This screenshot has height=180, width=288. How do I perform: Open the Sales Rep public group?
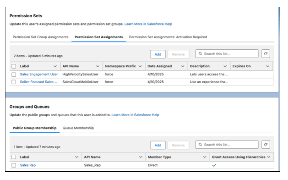(28, 165)
